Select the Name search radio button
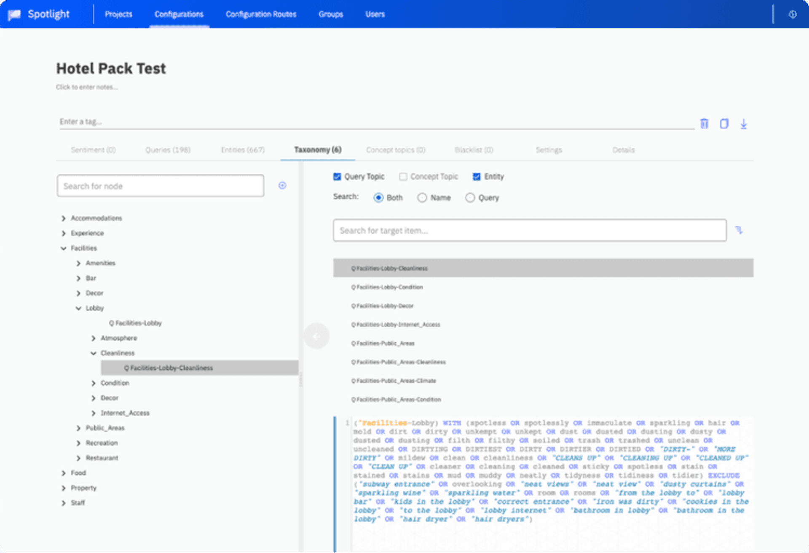The width and height of the screenshot is (809, 553). (x=422, y=197)
